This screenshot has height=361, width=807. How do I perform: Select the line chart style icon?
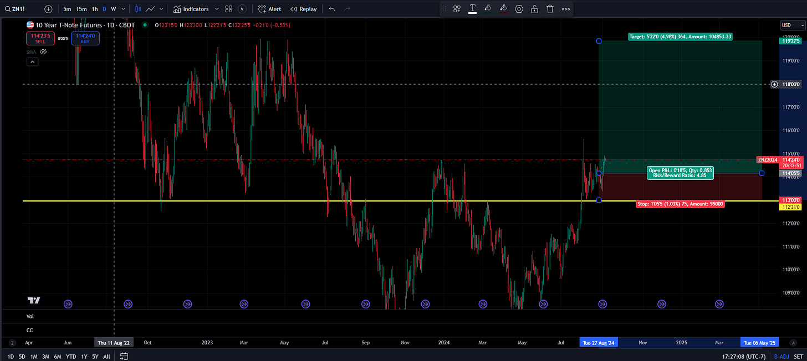point(150,9)
